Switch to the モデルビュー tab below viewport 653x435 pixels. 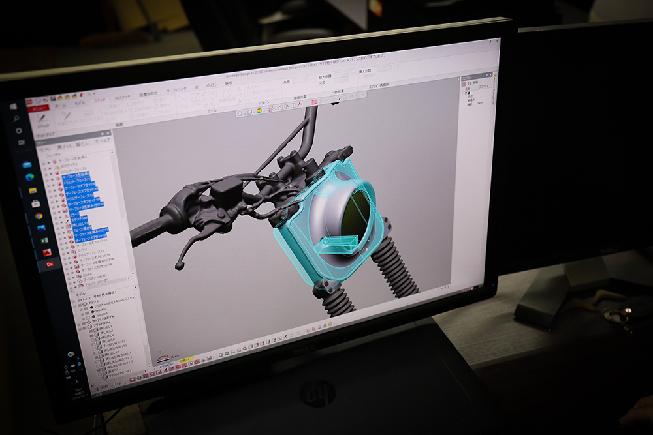coord(168,365)
